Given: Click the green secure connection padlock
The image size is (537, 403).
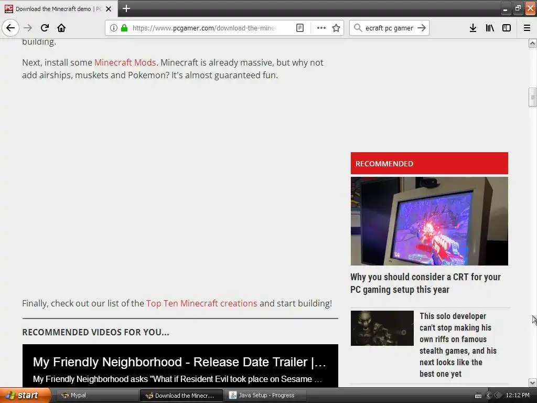Looking at the screenshot, I should click(124, 28).
